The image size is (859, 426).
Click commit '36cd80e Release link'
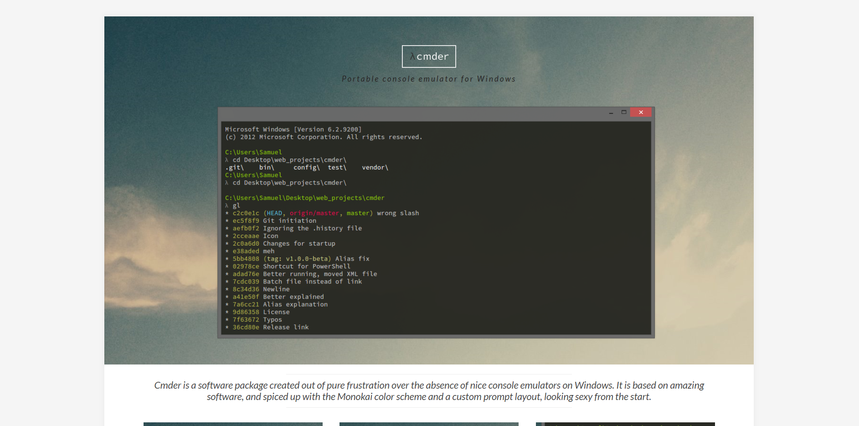click(267, 327)
